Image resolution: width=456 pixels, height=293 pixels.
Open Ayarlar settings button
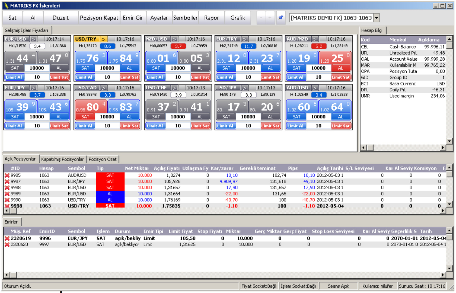pyautogui.click(x=159, y=18)
